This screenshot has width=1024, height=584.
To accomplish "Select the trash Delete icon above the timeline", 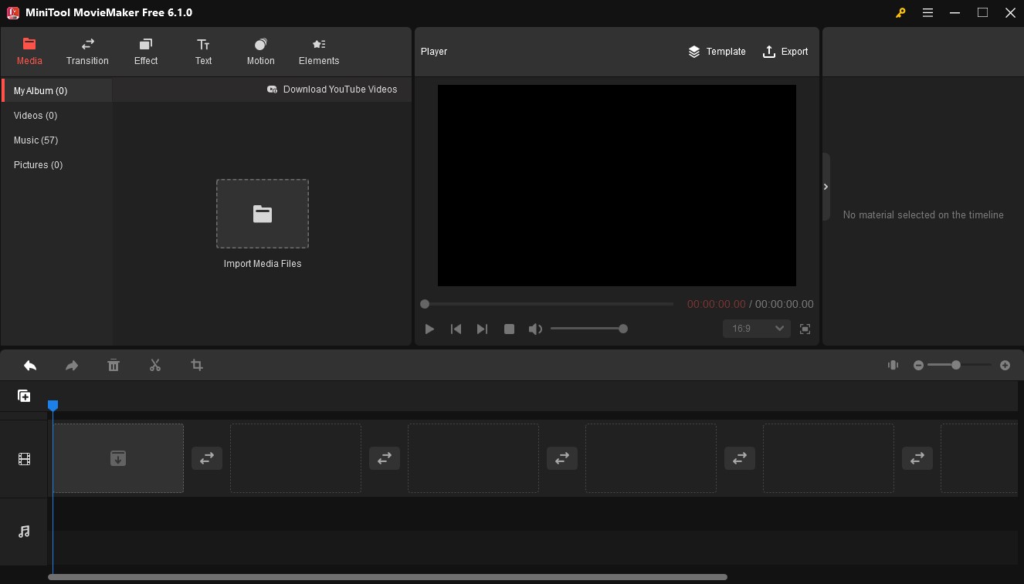I will coord(114,365).
